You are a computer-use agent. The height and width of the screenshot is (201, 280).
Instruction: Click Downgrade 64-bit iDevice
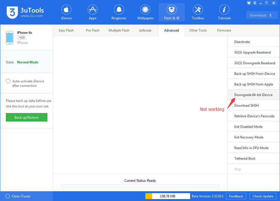254,95
